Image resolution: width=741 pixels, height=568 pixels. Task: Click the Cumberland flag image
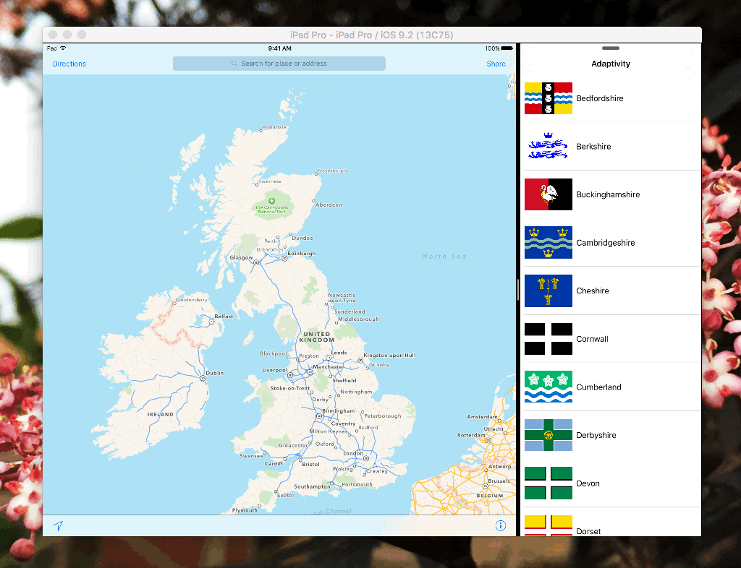click(x=549, y=387)
